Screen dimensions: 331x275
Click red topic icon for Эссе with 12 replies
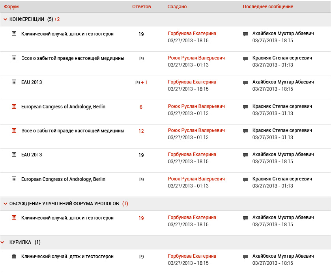click(x=14, y=130)
